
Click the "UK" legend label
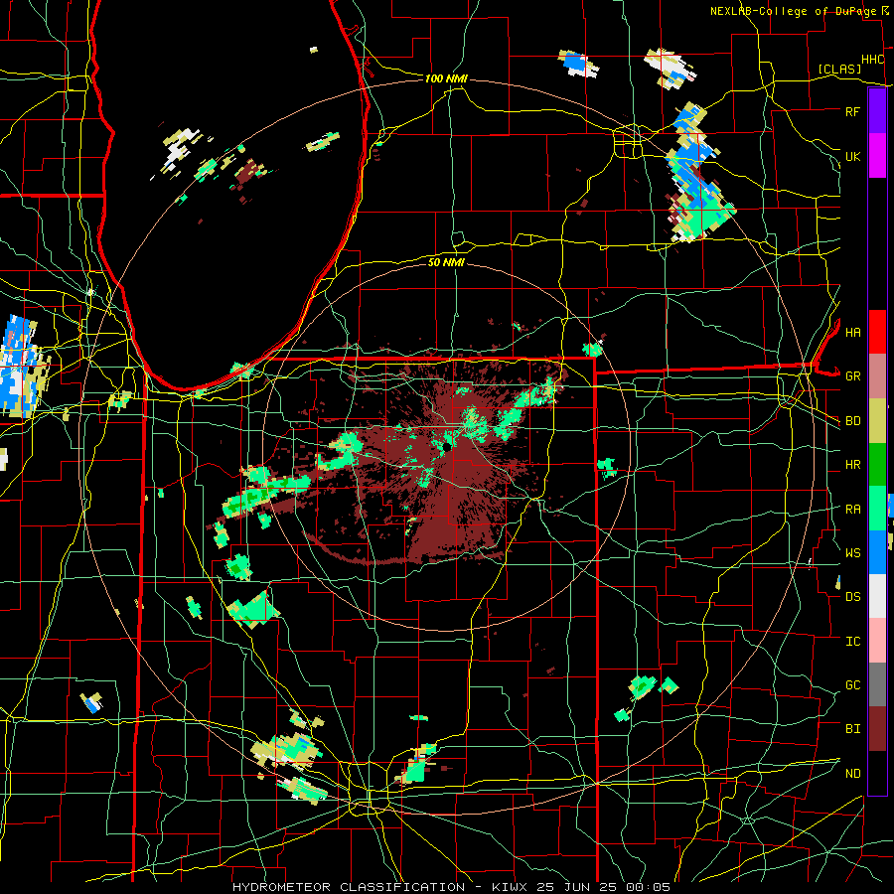(x=852, y=156)
